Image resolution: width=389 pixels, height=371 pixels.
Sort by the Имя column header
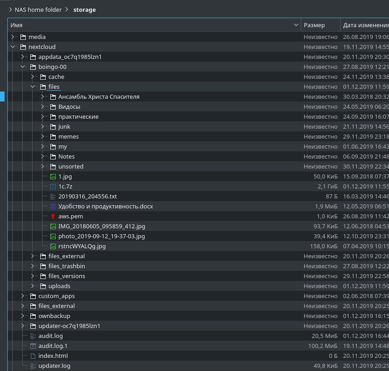pyautogui.click(x=154, y=25)
